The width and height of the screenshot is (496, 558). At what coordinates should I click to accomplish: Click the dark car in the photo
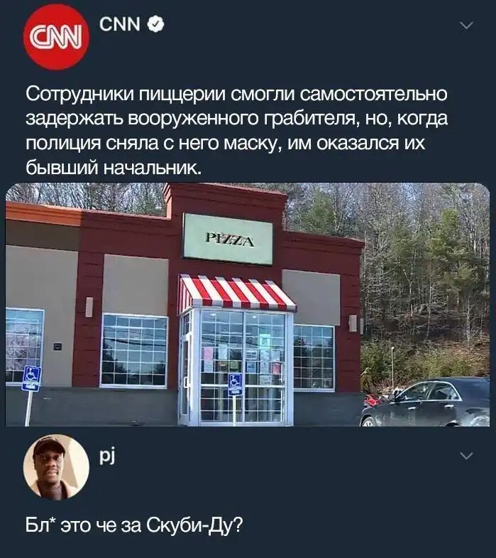point(425,402)
